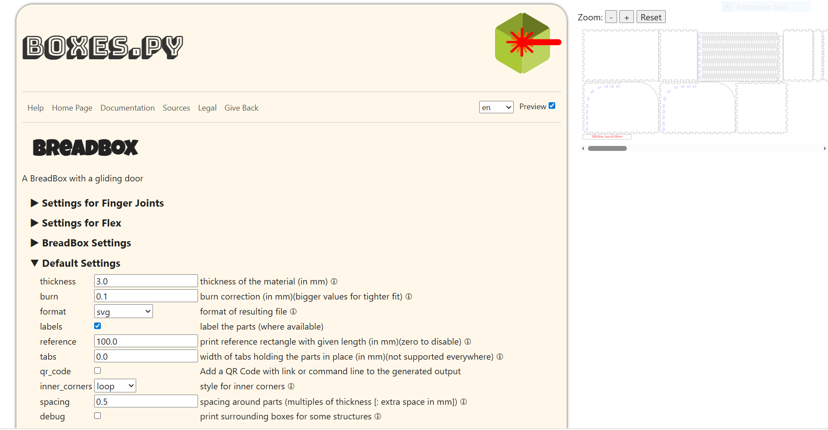Image resolution: width=828 pixels, height=430 pixels.
Task: Toggle the Preview checkbox off
Action: point(552,106)
